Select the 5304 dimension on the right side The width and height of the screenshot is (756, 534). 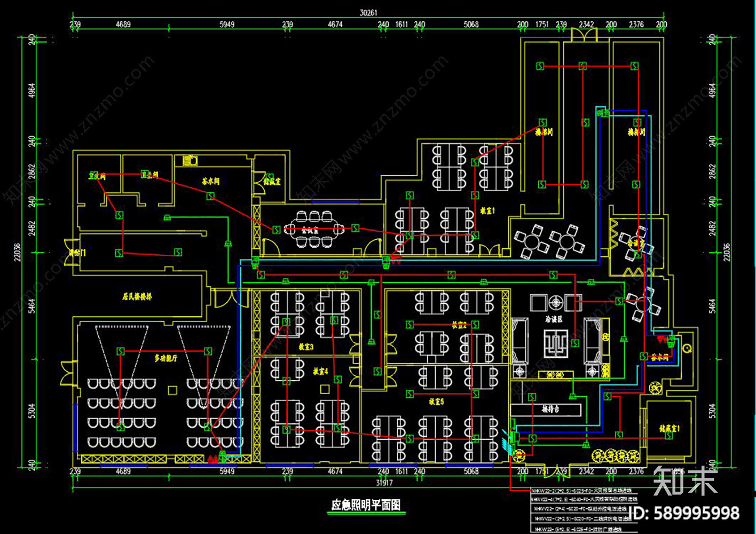tap(712, 411)
